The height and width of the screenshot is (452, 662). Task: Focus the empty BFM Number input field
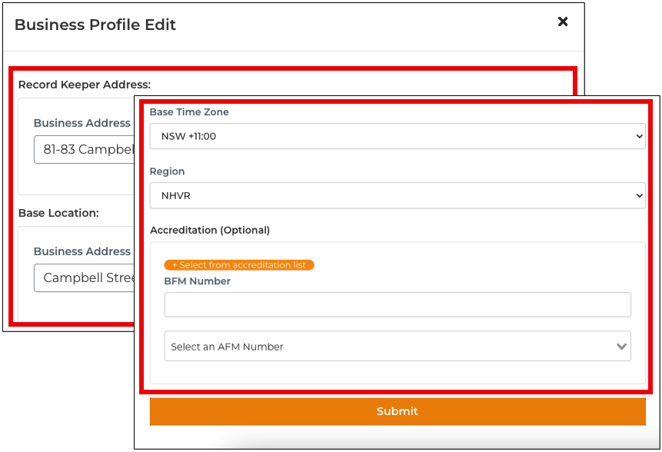397,305
